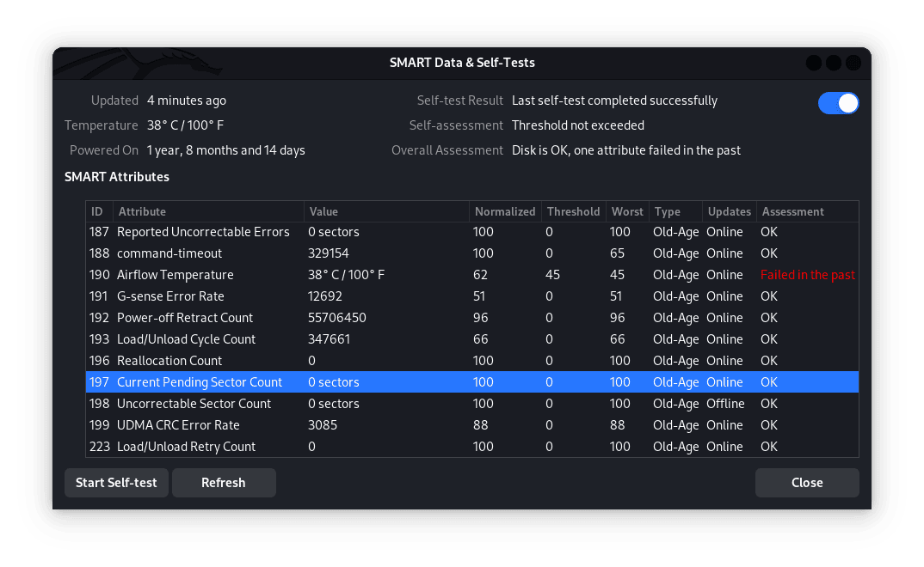Click the red Failed in the past assessment
924x567 pixels.
point(807,275)
